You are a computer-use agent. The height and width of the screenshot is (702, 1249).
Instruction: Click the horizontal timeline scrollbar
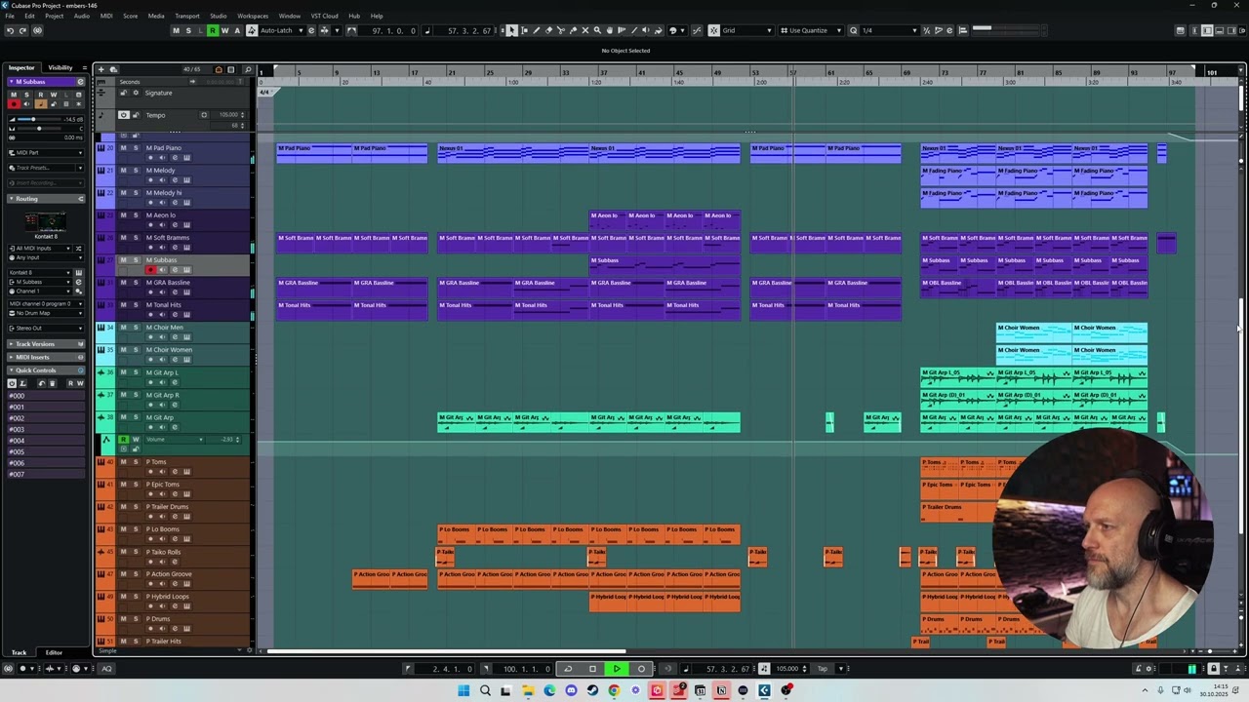(x=446, y=651)
